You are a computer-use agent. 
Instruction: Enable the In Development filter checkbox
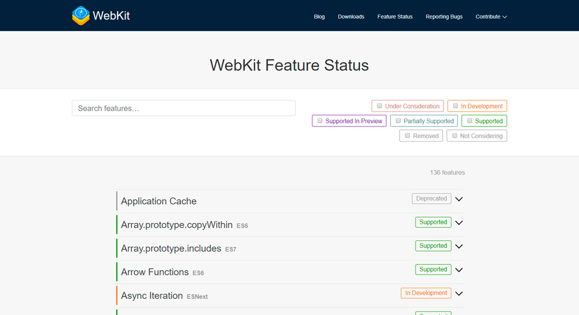(455, 106)
